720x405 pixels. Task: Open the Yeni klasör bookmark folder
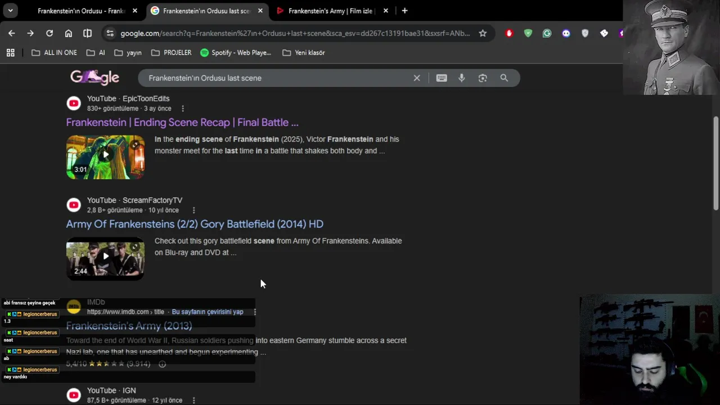click(x=304, y=52)
